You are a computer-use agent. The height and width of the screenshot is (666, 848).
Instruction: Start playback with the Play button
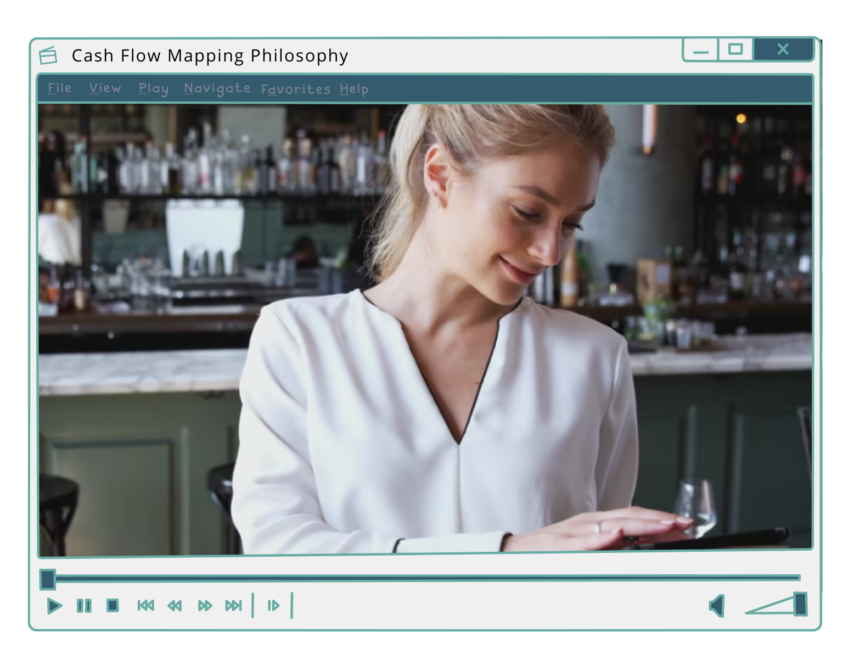pos(54,606)
